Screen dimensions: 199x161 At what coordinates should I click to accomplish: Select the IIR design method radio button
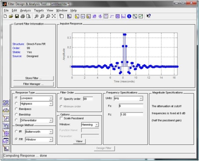[x=16, y=131]
